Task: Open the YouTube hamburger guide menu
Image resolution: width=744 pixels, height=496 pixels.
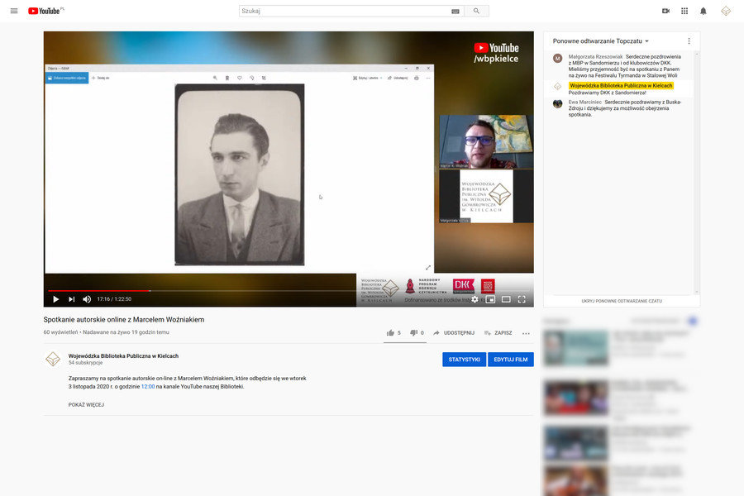Action: (x=13, y=11)
